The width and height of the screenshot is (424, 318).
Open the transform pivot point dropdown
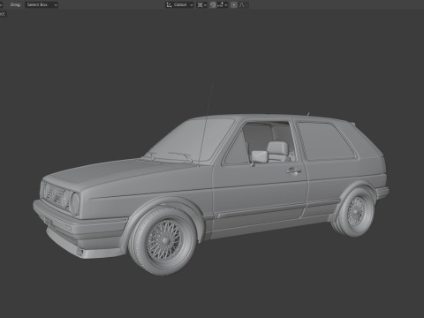(x=201, y=4)
